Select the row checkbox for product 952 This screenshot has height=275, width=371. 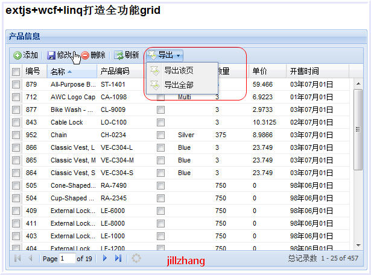(16, 135)
